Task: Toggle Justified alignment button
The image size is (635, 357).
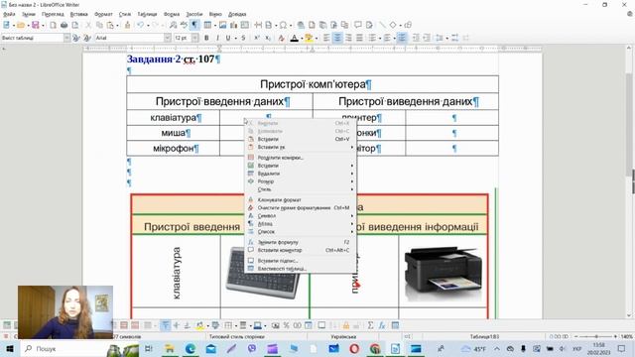Action: (359, 38)
